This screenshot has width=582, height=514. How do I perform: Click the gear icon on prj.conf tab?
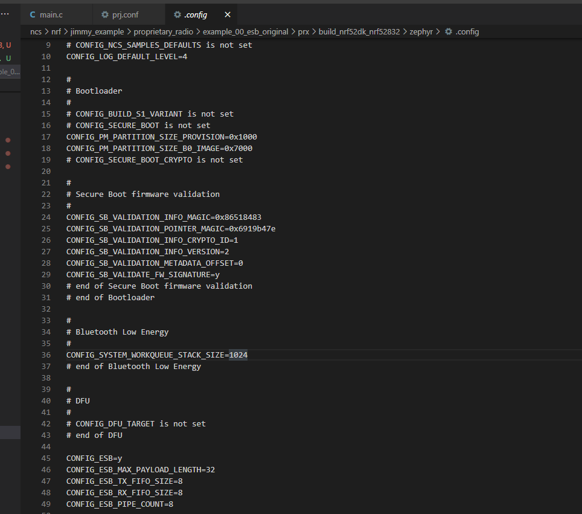click(x=105, y=14)
